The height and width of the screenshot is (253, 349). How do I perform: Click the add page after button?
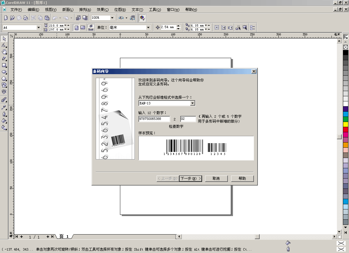tap(48, 237)
